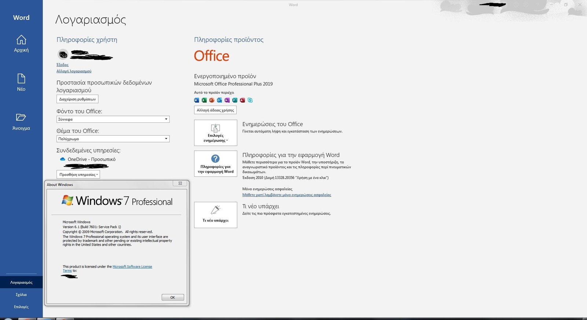The image size is (587, 320).
Task: Click the Skype icon in the product list
Action: coord(250,100)
